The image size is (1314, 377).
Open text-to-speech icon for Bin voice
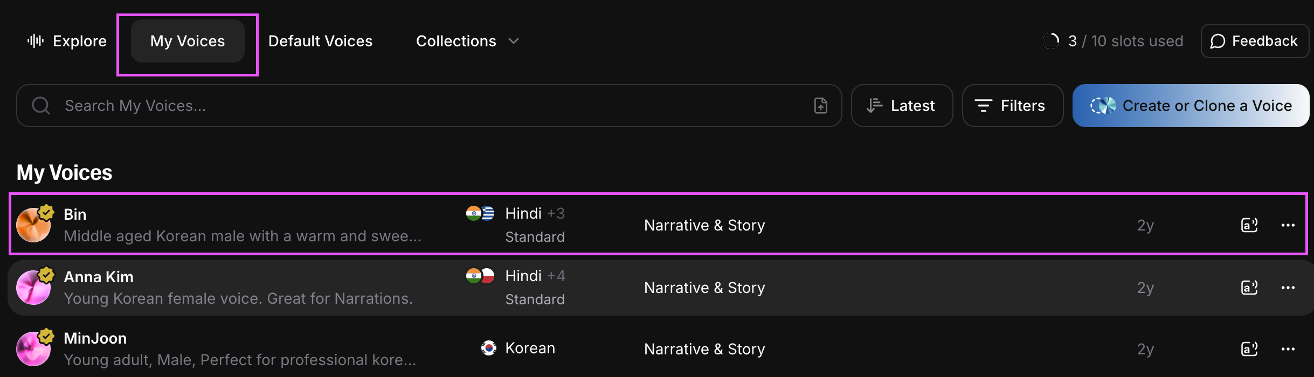[x=1249, y=225]
